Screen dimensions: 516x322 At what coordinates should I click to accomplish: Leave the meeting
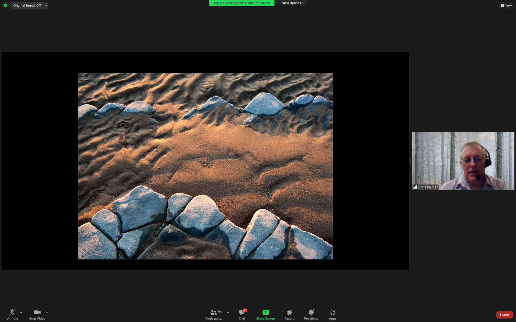[x=504, y=315]
